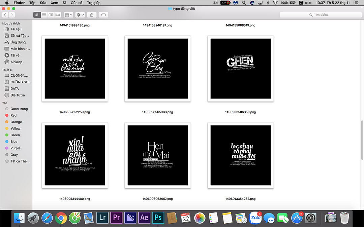The width and height of the screenshot is (364, 227).
Task: Open the Sửa menu in menu bar
Action: point(43,3)
